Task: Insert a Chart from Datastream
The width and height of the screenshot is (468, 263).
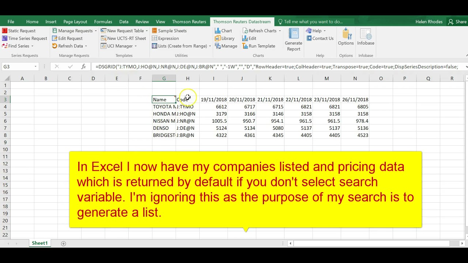Action: click(x=223, y=31)
